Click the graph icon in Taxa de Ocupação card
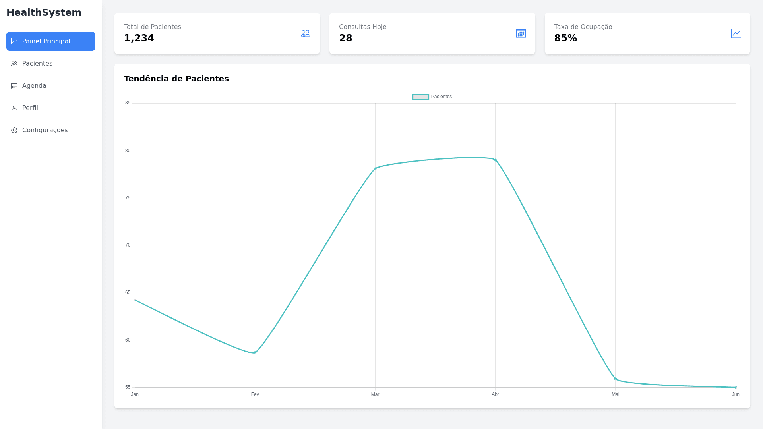The height and width of the screenshot is (429, 763). [x=736, y=33]
